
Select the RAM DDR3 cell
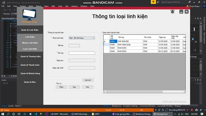point(130,48)
